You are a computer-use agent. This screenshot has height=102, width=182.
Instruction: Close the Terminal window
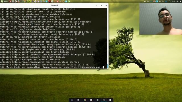coord(106,5)
